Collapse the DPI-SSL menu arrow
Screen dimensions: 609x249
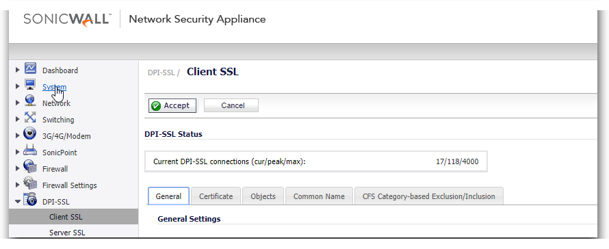click(18, 202)
